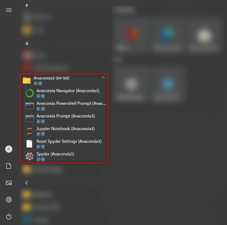Click the "Jupyter Notebook (Anaconda3)" text entry
227x225 pixels.
pyautogui.click(x=65, y=129)
